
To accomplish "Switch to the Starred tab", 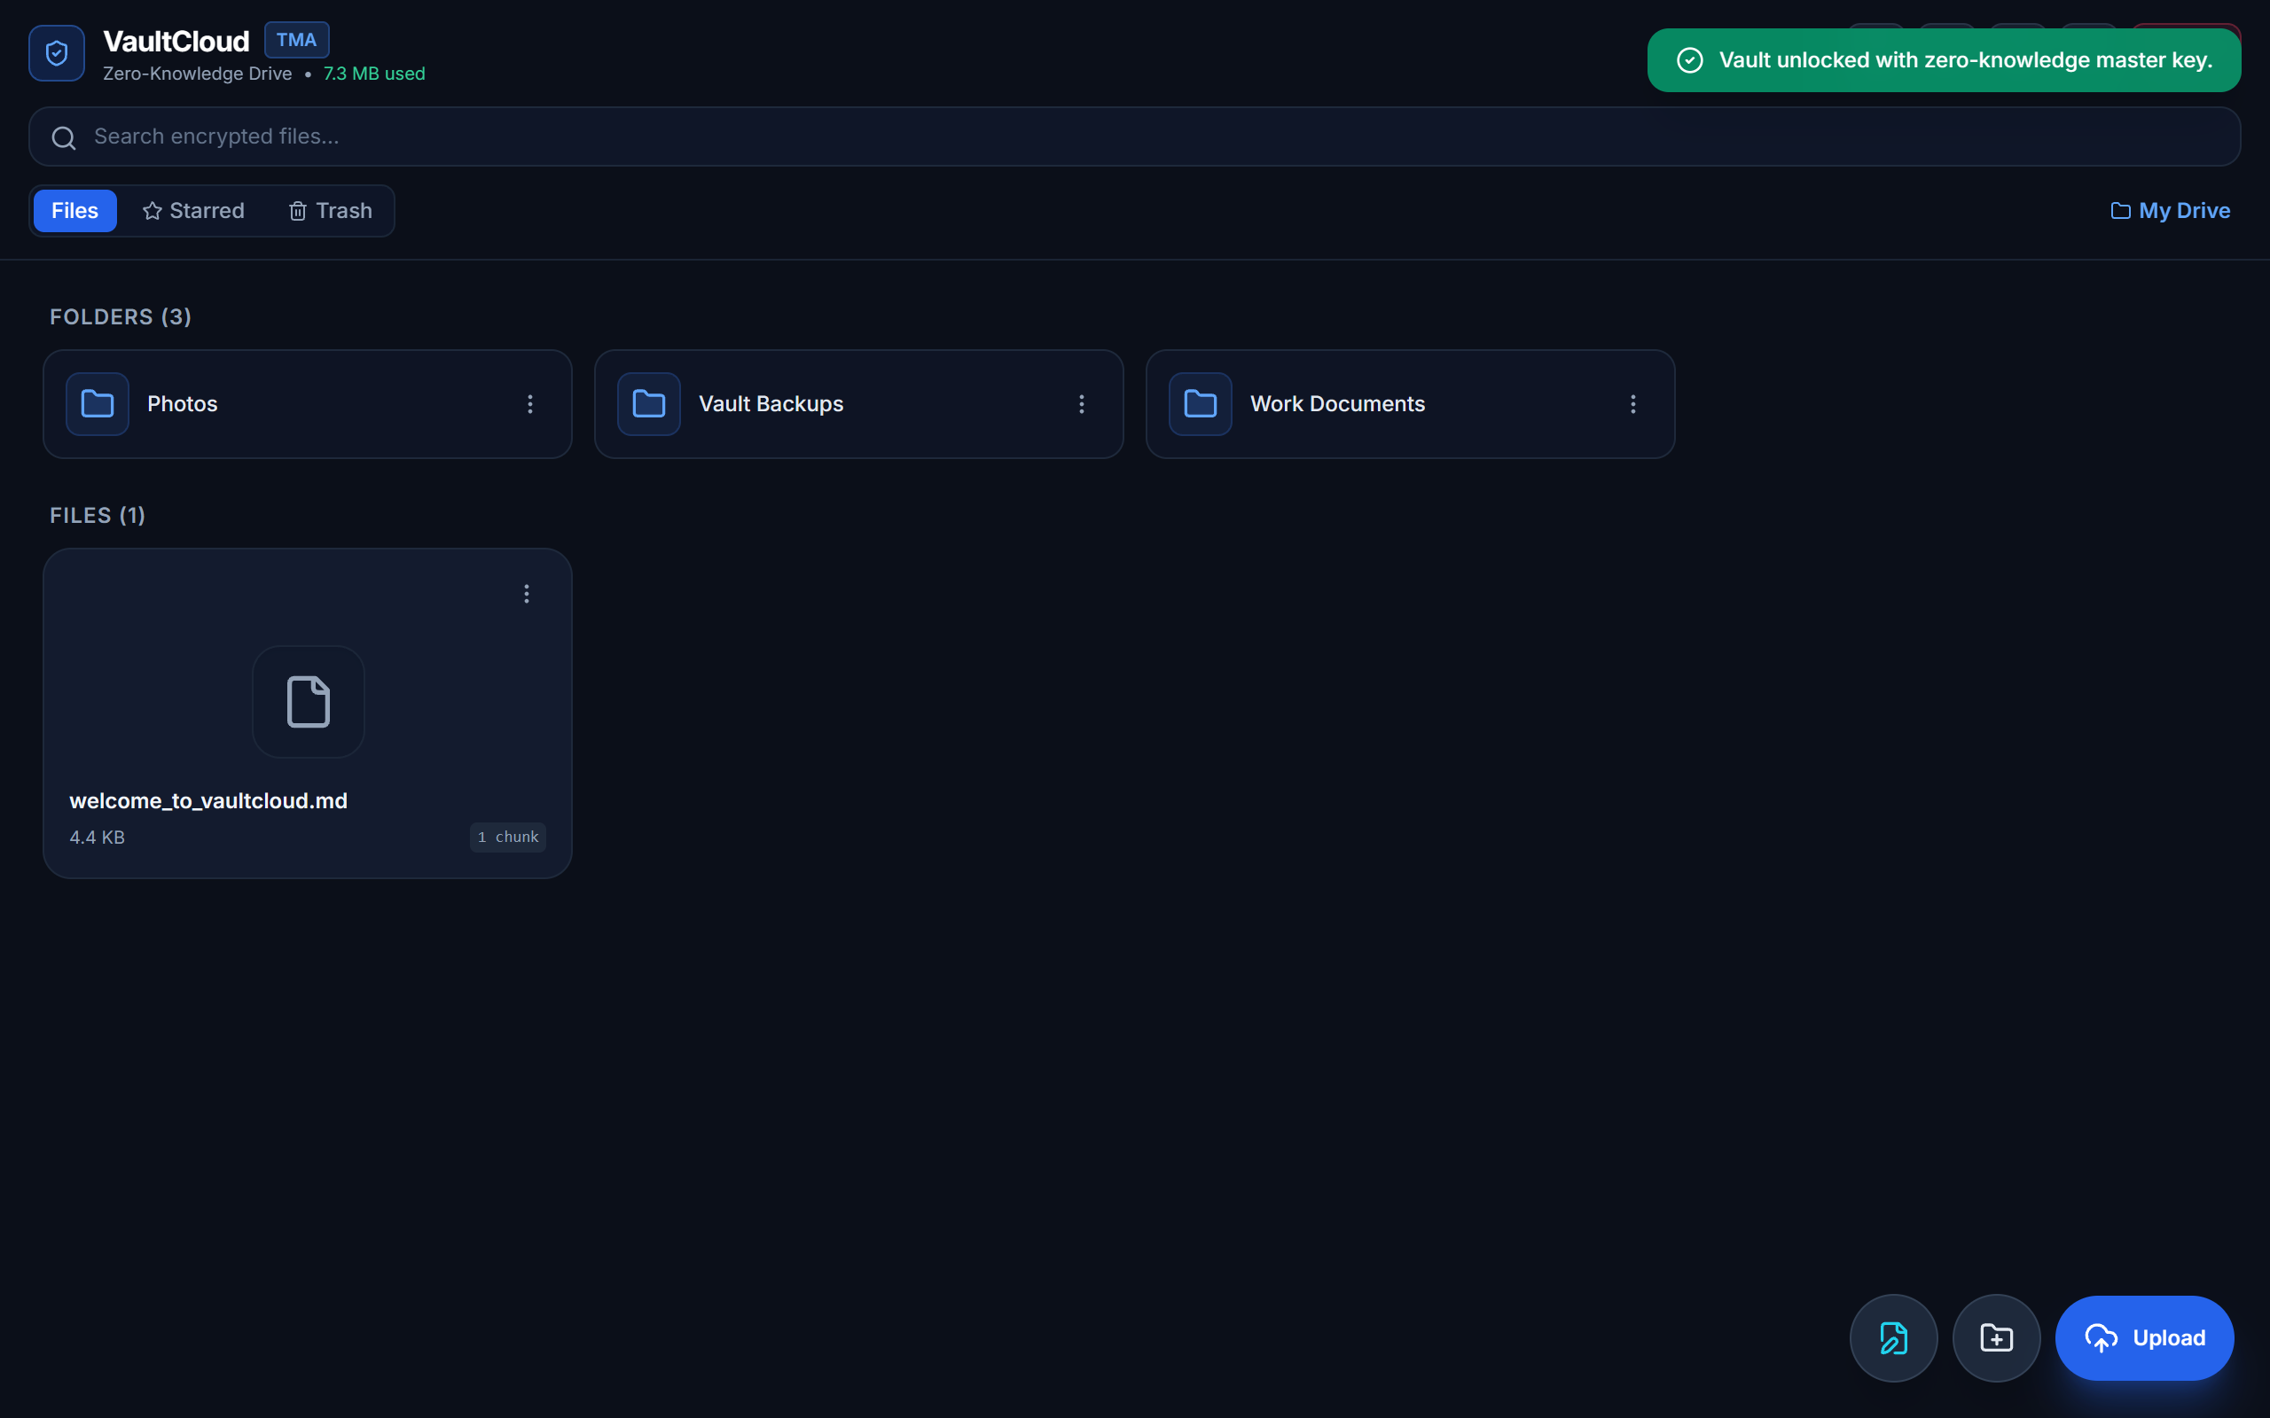I will point(193,211).
